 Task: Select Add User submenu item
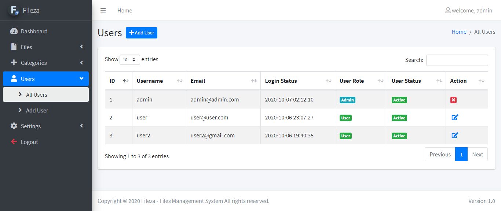[37, 110]
